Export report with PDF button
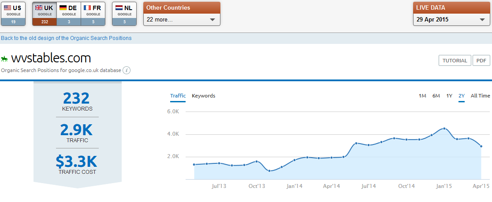492x202 pixels. coord(481,61)
